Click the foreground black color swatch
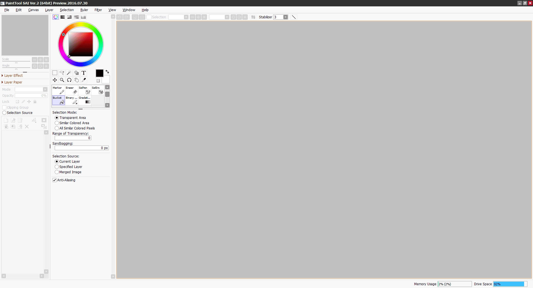This screenshot has height=288, width=533. tap(99, 73)
